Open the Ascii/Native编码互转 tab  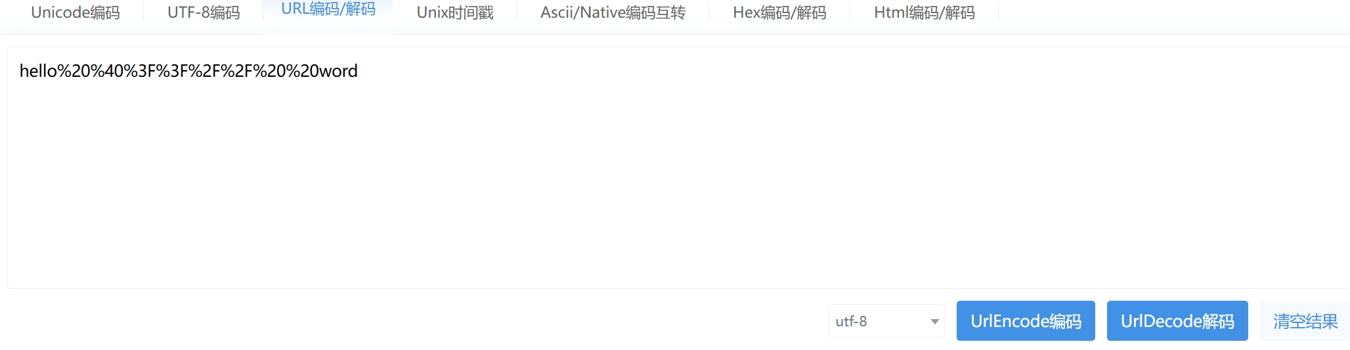pos(613,12)
